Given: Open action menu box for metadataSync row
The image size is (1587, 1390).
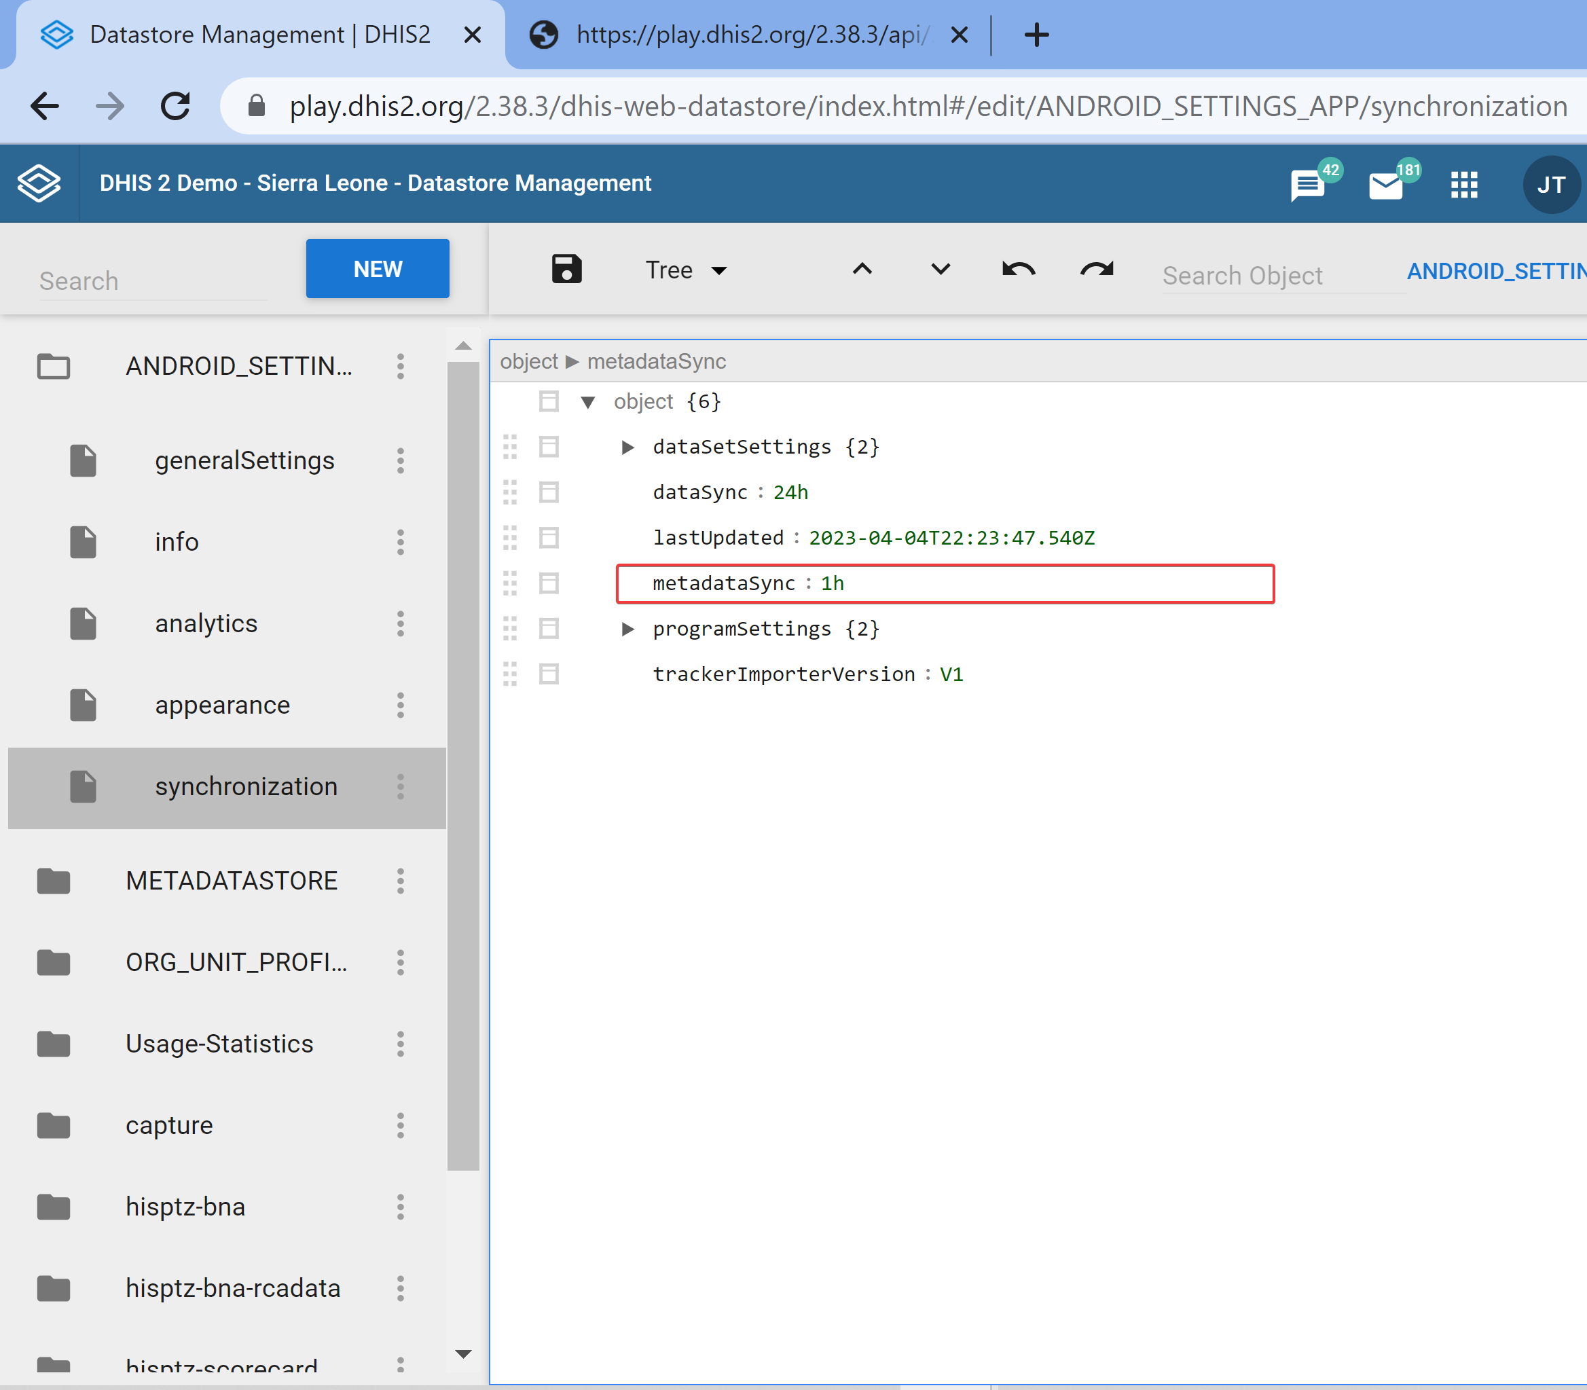Looking at the screenshot, I should 549,583.
